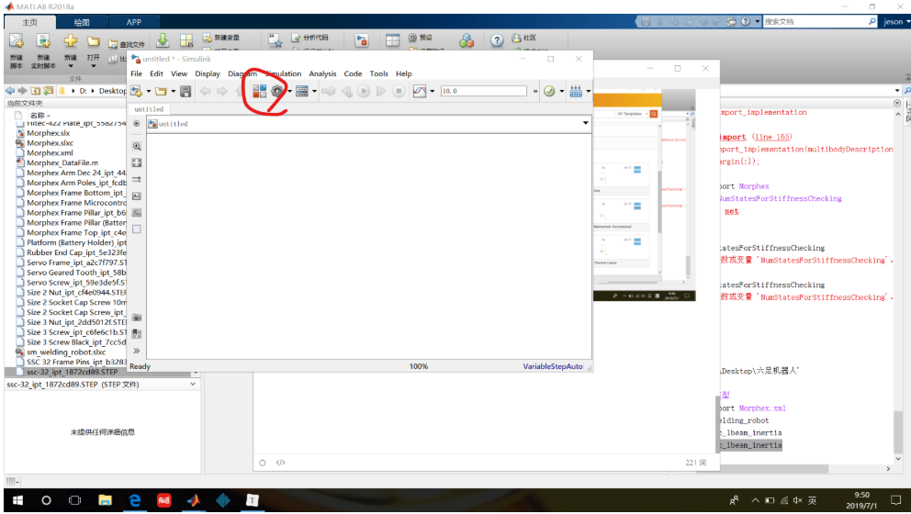The image size is (911, 514).
Task: Click the New Live Script icon
Action: pos(43,42)
